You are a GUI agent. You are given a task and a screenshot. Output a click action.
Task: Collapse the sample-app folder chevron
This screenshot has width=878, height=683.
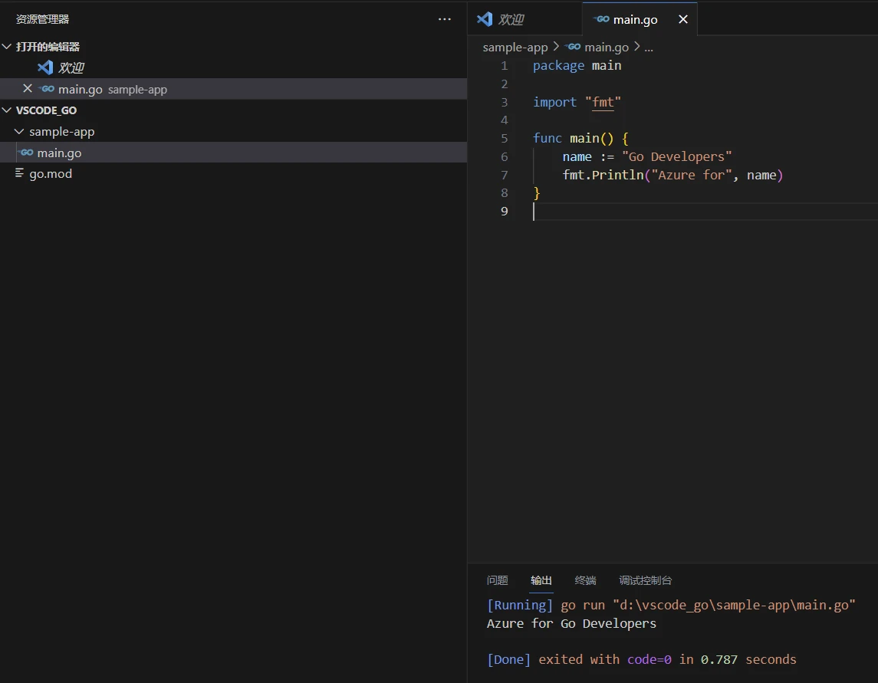pyautogui.click(x=19, y=132)
